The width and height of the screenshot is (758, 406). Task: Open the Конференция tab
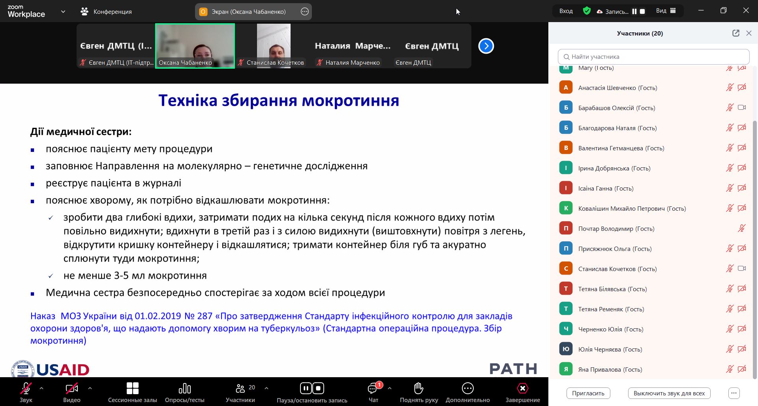click(x=106, y=11)
